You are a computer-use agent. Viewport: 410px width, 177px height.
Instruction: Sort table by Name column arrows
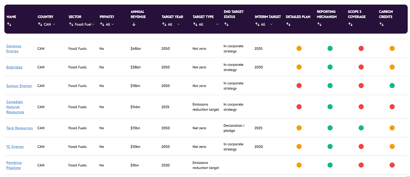(9, 24)
